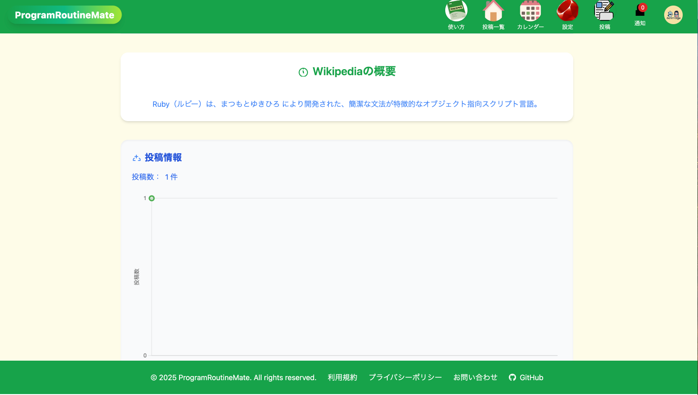The width and height of the screenshot is (698, 395).
Task: Click the clock icon beside Wikipediaの概要
Action: point(303,72)
